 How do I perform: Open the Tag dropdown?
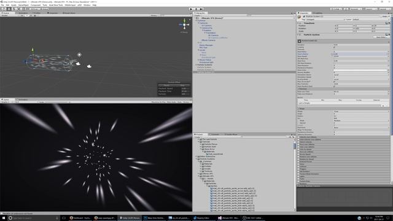coord(325,20)
